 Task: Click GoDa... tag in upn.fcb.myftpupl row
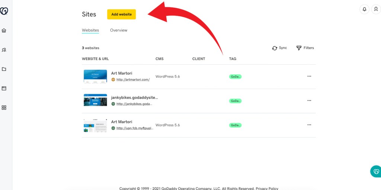tap(235, 125)
